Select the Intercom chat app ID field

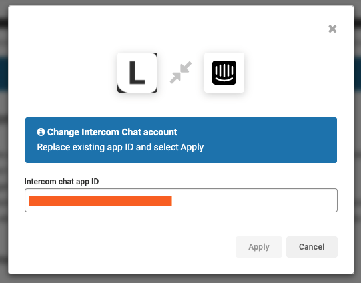coord(181,200)
